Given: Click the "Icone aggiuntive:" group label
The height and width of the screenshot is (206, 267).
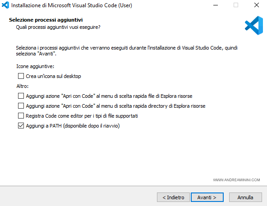Looking at the screenshot, I should pos(35,66).
